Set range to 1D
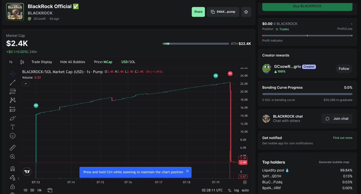Screen dimensions: 361x194 pos(25,190)
